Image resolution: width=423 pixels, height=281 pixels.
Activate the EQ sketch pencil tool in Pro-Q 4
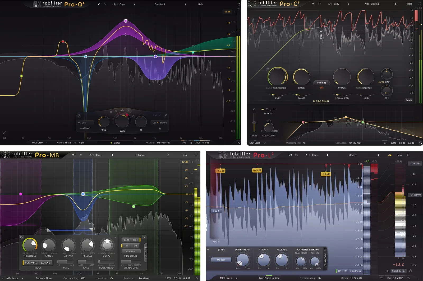(x=4, y=133)
